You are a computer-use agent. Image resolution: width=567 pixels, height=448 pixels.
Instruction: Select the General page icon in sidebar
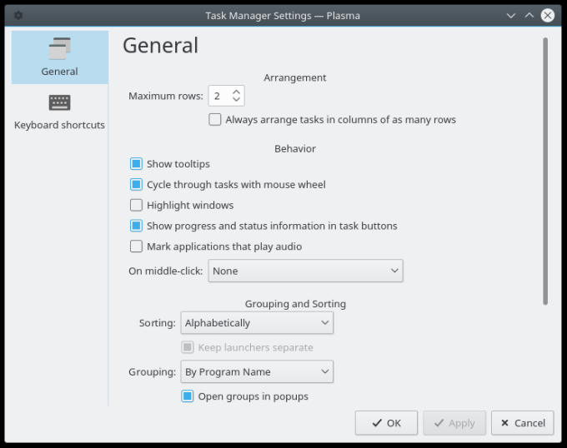click(59, 49)
